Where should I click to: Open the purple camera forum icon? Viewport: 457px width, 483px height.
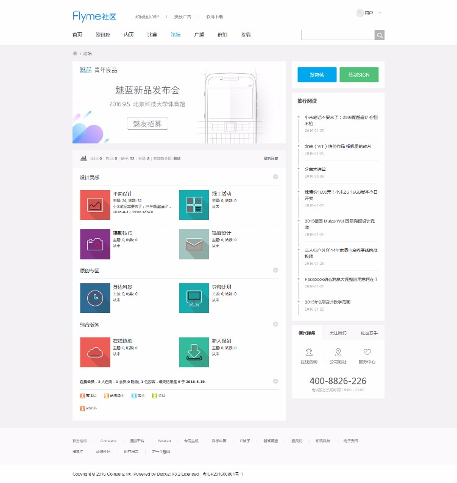[95, 244]
